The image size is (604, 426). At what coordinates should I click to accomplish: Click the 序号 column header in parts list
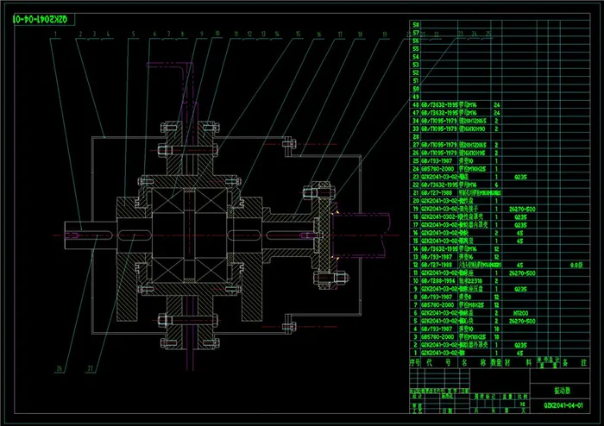coord(415,363)
